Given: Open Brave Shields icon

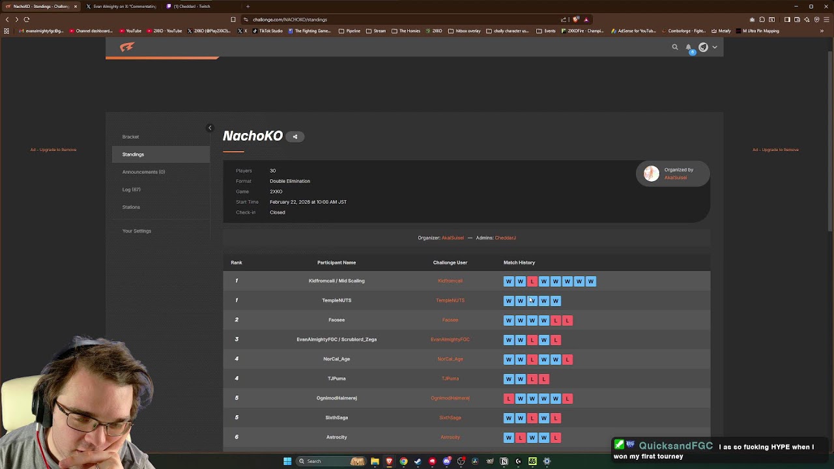Looking at the screenshot, I should [x=576, y=20].
